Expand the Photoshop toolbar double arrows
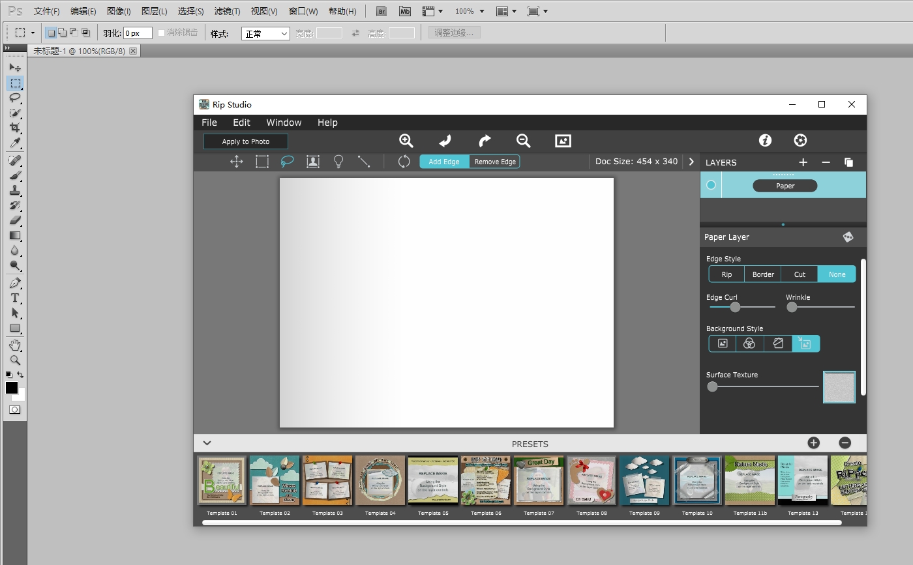 [7, 48]
